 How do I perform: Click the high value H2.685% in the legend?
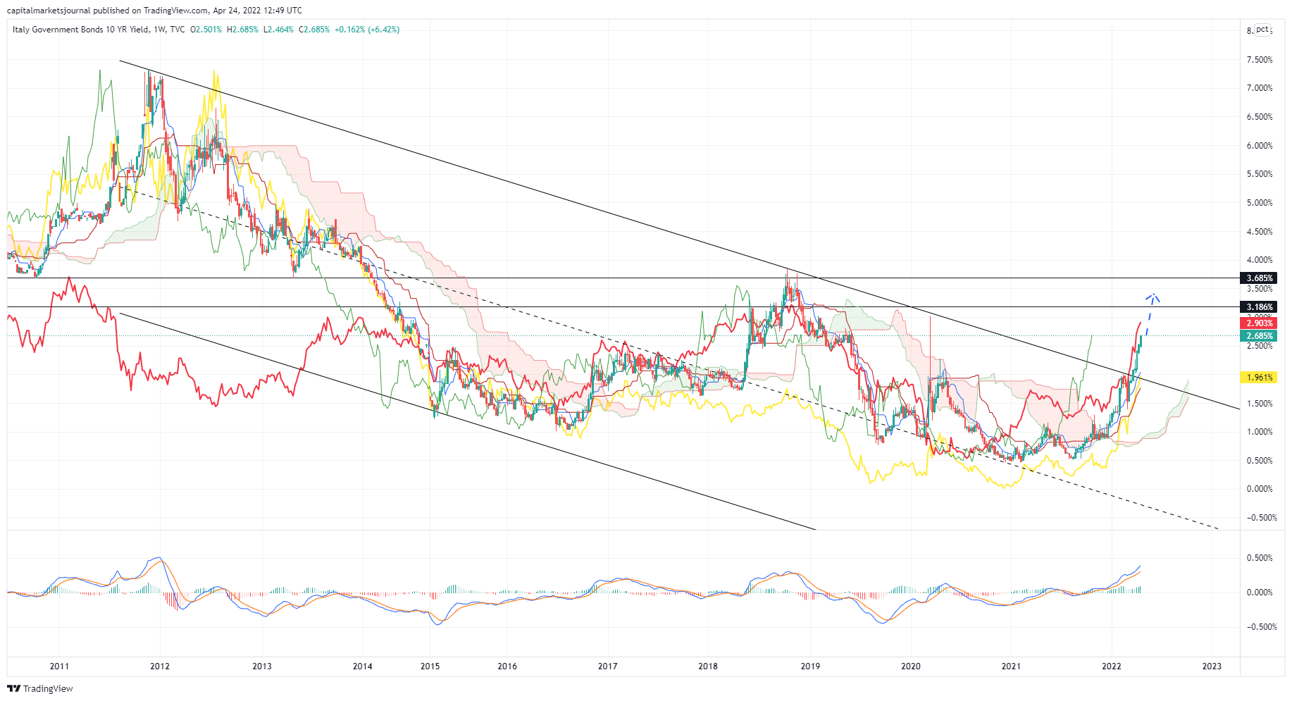tap(242, 30)
